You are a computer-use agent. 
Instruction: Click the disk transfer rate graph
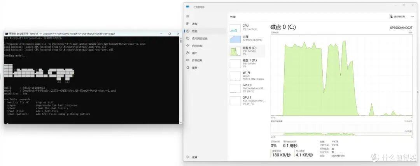341,129
